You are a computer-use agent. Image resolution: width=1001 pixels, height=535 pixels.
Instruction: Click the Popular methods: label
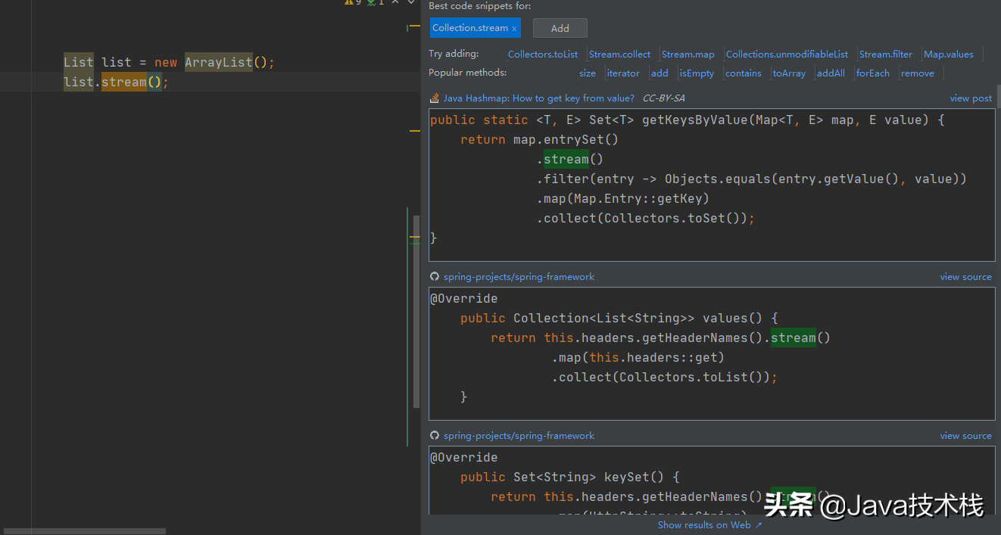coord(467,73)
